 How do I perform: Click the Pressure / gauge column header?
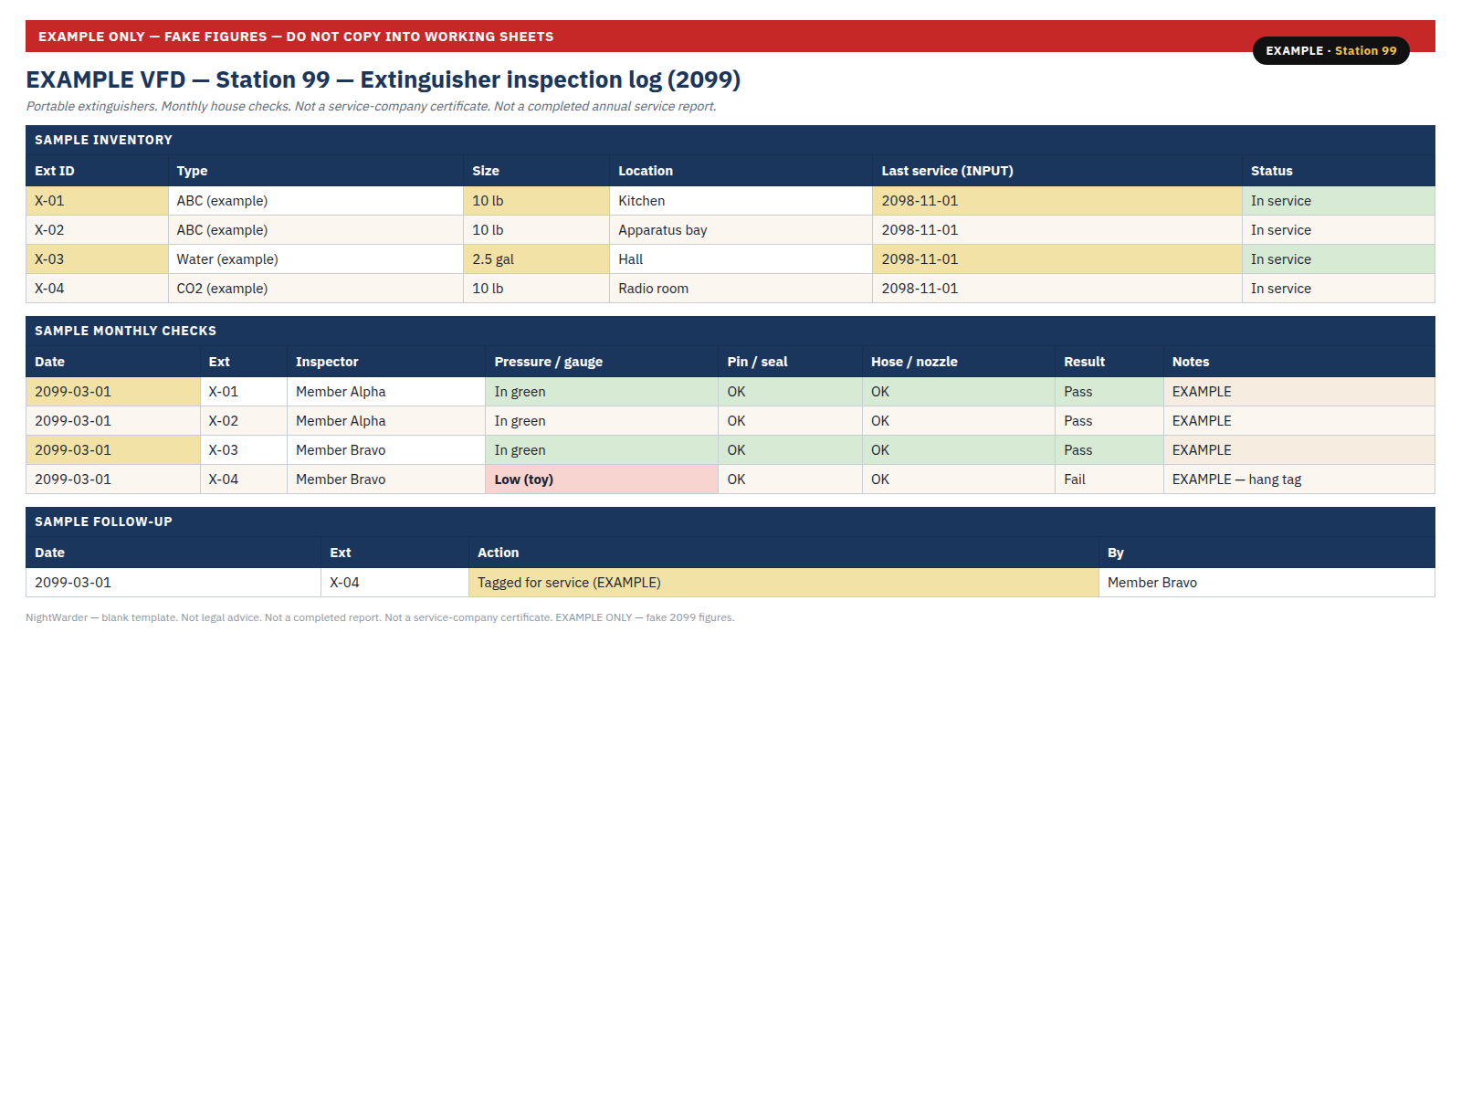(602, 362)
